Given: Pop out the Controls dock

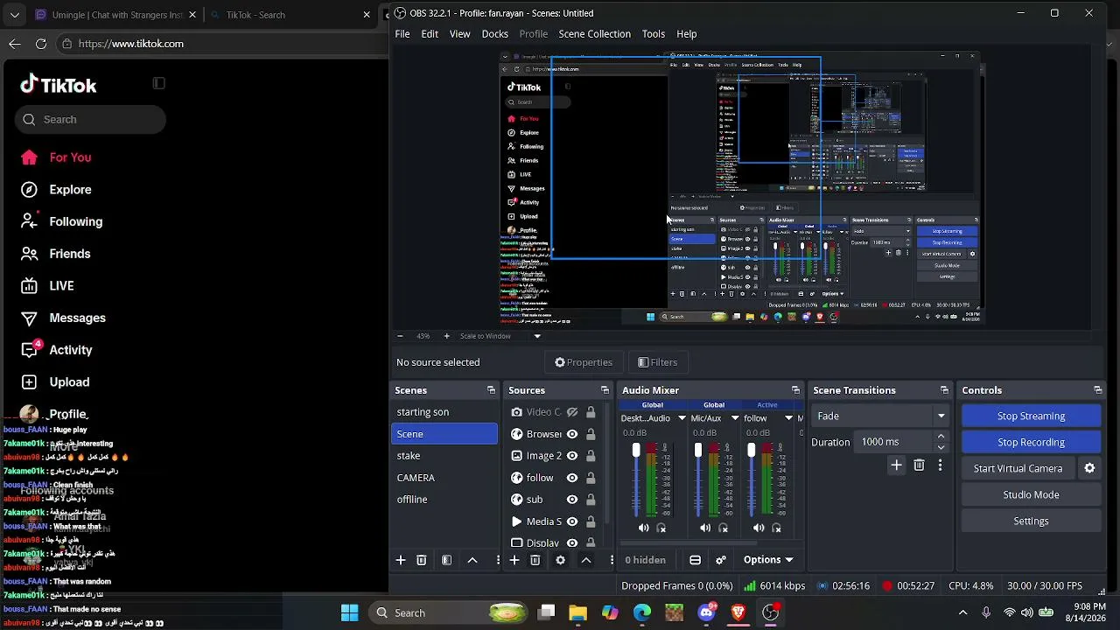Looking at the screenshot, I should (x=1097, y=390).
